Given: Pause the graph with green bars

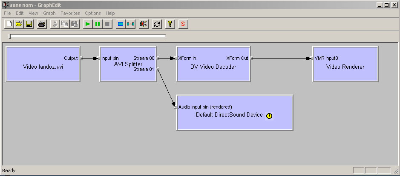Looking at the screenshot, I should click(98, 24).
